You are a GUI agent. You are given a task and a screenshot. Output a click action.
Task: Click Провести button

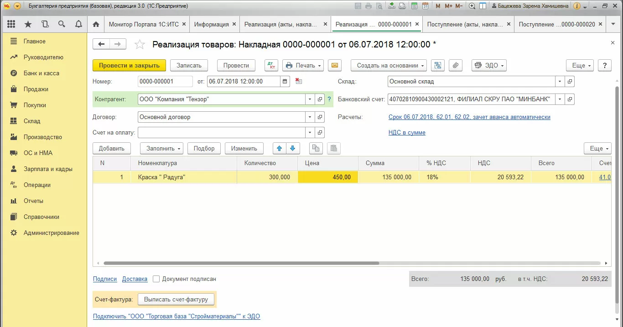pos(236,65)
